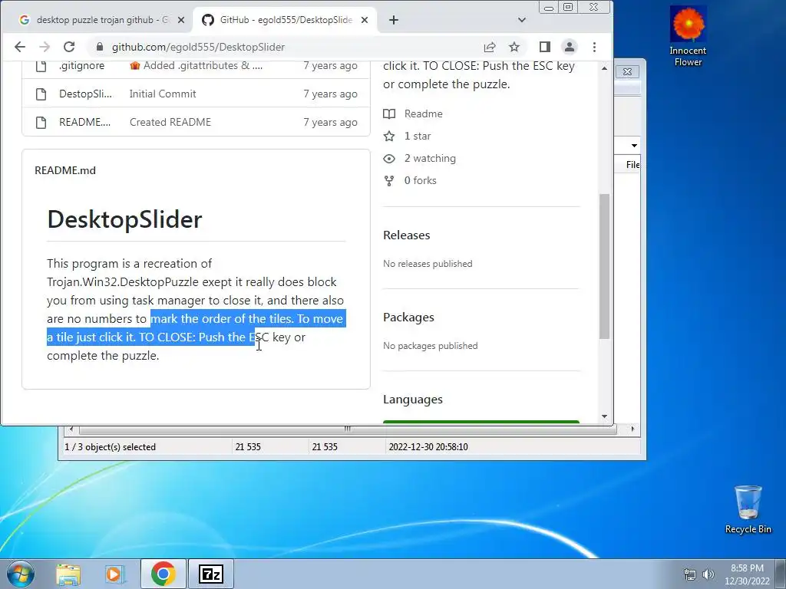Open the share page icon in address bar
786x589 pixels.
[490, 47]
